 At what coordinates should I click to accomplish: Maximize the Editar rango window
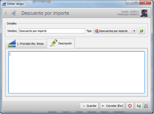tap(136, 3)
